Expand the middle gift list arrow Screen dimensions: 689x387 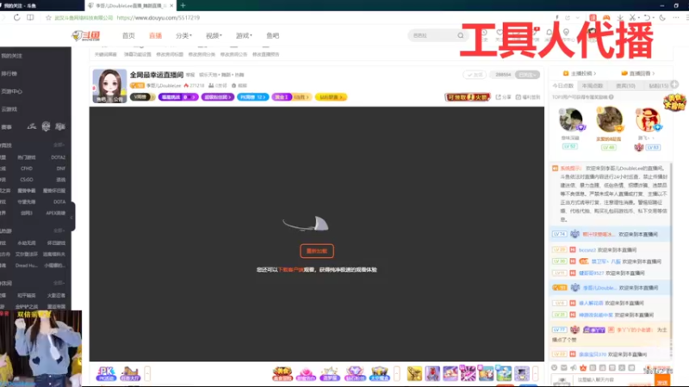pos(397,373)
